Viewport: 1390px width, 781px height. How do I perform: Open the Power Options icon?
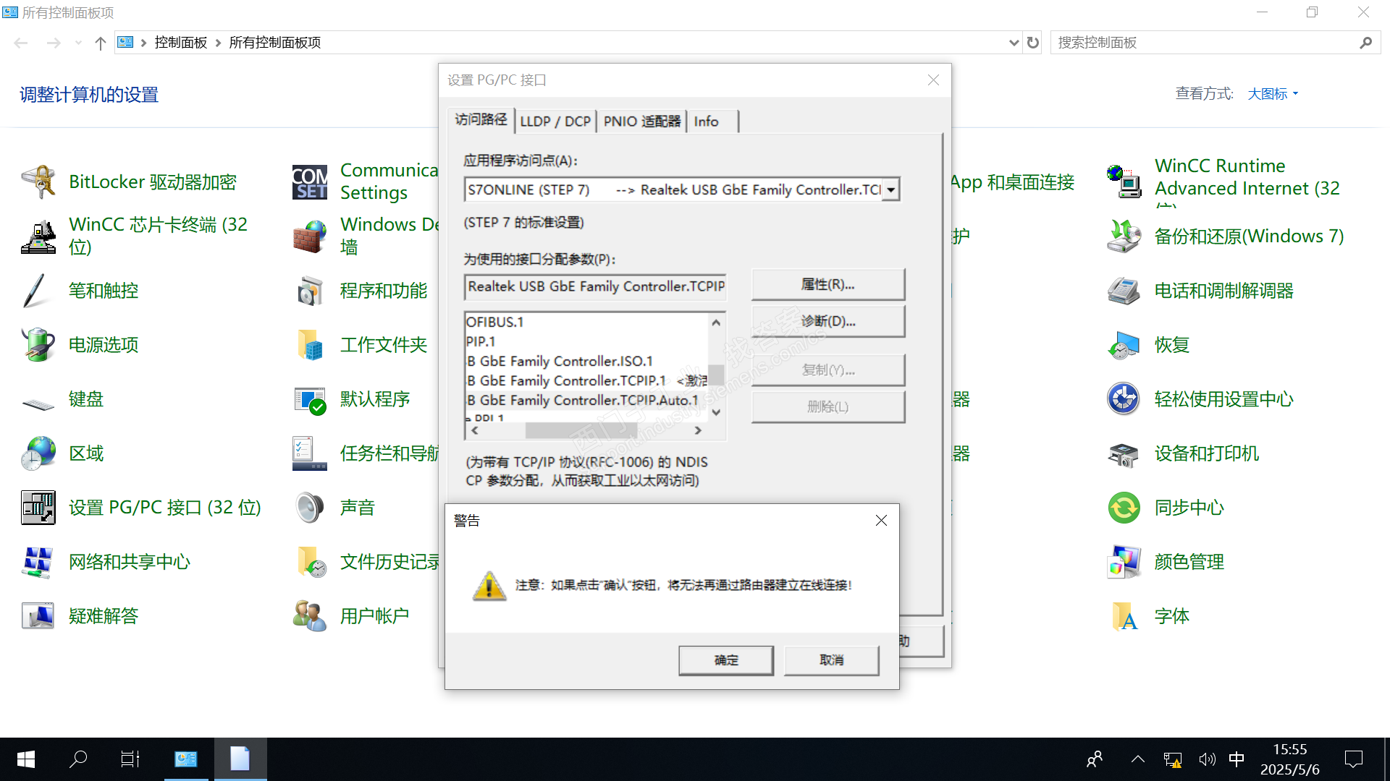[38, 345]
